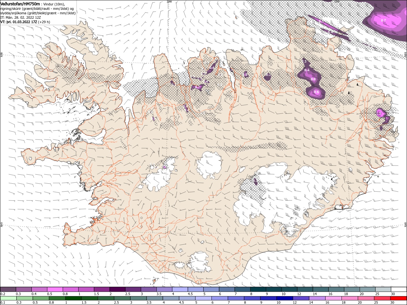This screenshot has height=305, width=407.
Task: Select the '30' label under the rain scale
Action: [392, 302]
